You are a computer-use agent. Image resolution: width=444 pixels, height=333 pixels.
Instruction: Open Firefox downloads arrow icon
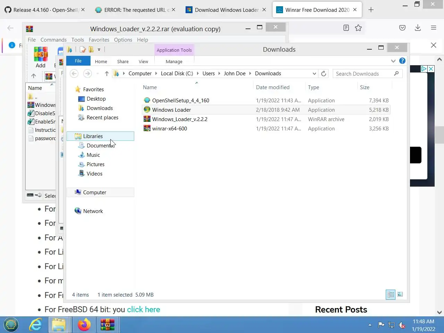click(x=418, y=28)
